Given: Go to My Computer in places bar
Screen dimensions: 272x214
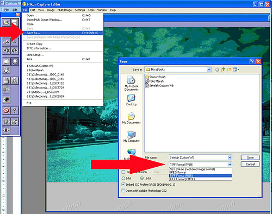Looking at the screenshot, I should tap(131, 136).
